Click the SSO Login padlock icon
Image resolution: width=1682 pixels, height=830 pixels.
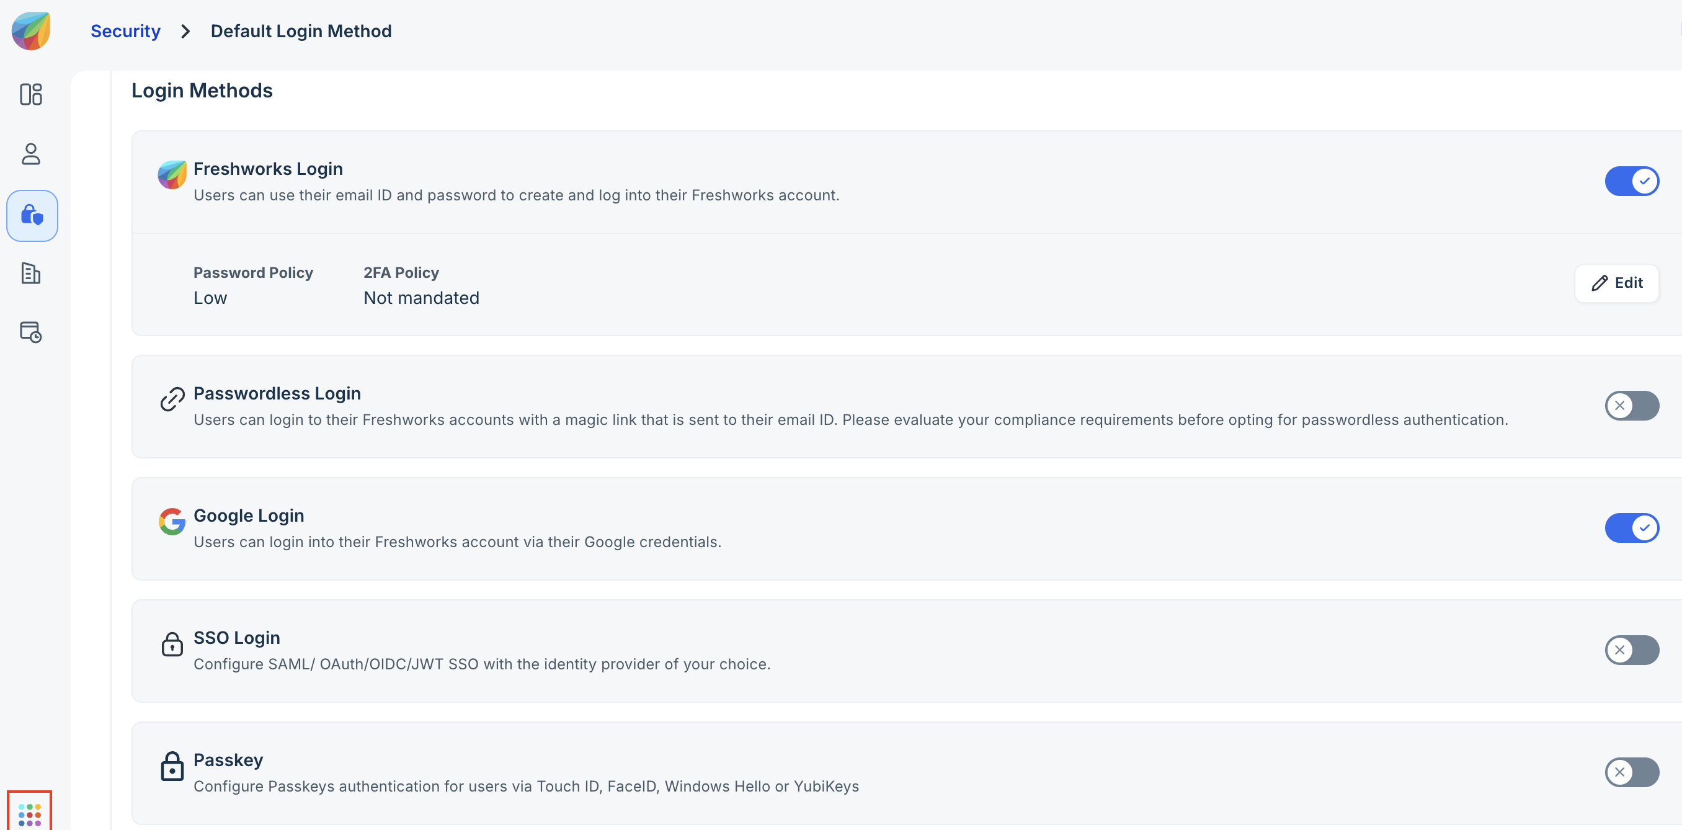pyautogui.click(x=172, y=644)
